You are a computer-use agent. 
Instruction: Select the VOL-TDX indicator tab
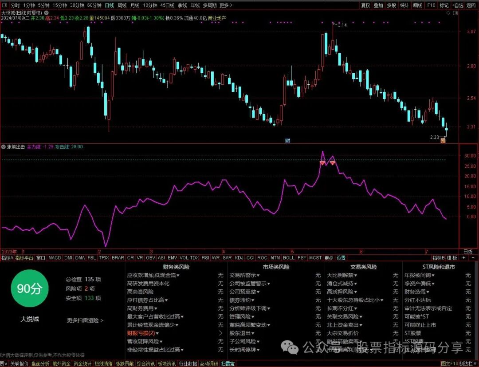click(189, 258)
